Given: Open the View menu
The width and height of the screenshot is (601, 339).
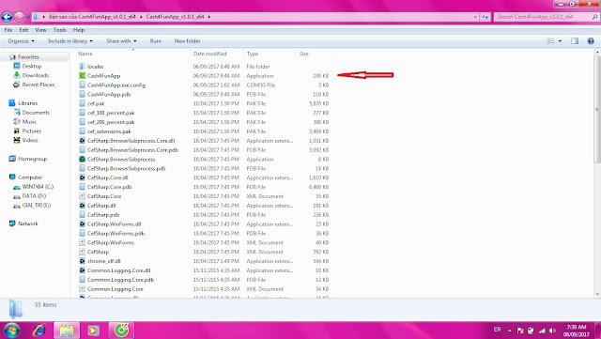Looking at the screenshot, I should coord(41,30).
